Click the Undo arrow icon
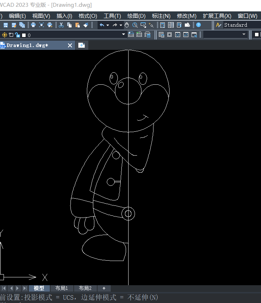Screen dimensions: 261x303 [102, 25]
